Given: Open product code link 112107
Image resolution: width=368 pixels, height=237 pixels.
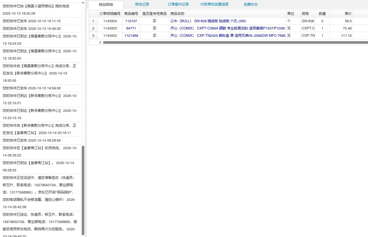Looking at the screenshot, I should tap(131, 21).
